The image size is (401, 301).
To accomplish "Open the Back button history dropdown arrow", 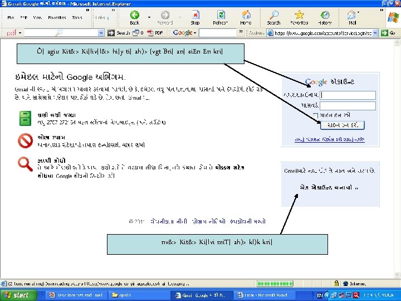I will click(149, 17).
